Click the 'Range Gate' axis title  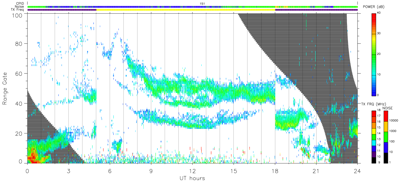click(x=5, y=89)
